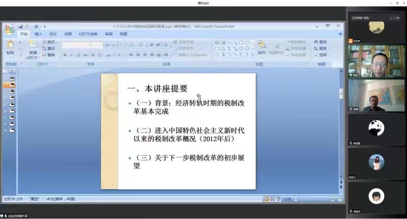Click the New Slide (新建幻灯片) icon
Viewport: 407px width, 219px height.
pos(33,48)
